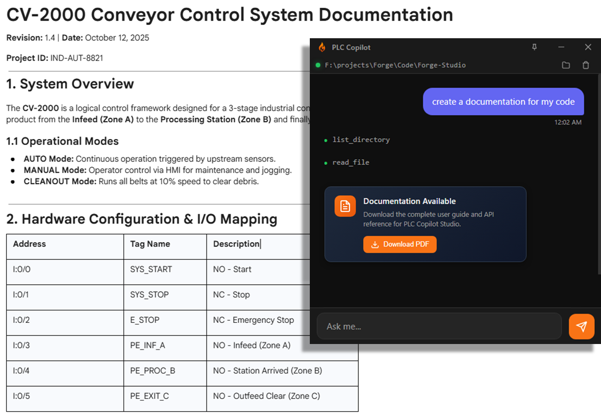Viewport: 601px width, 418px height.
Task: Click the "Documentation Available" card title
Action: click(409, 201)
